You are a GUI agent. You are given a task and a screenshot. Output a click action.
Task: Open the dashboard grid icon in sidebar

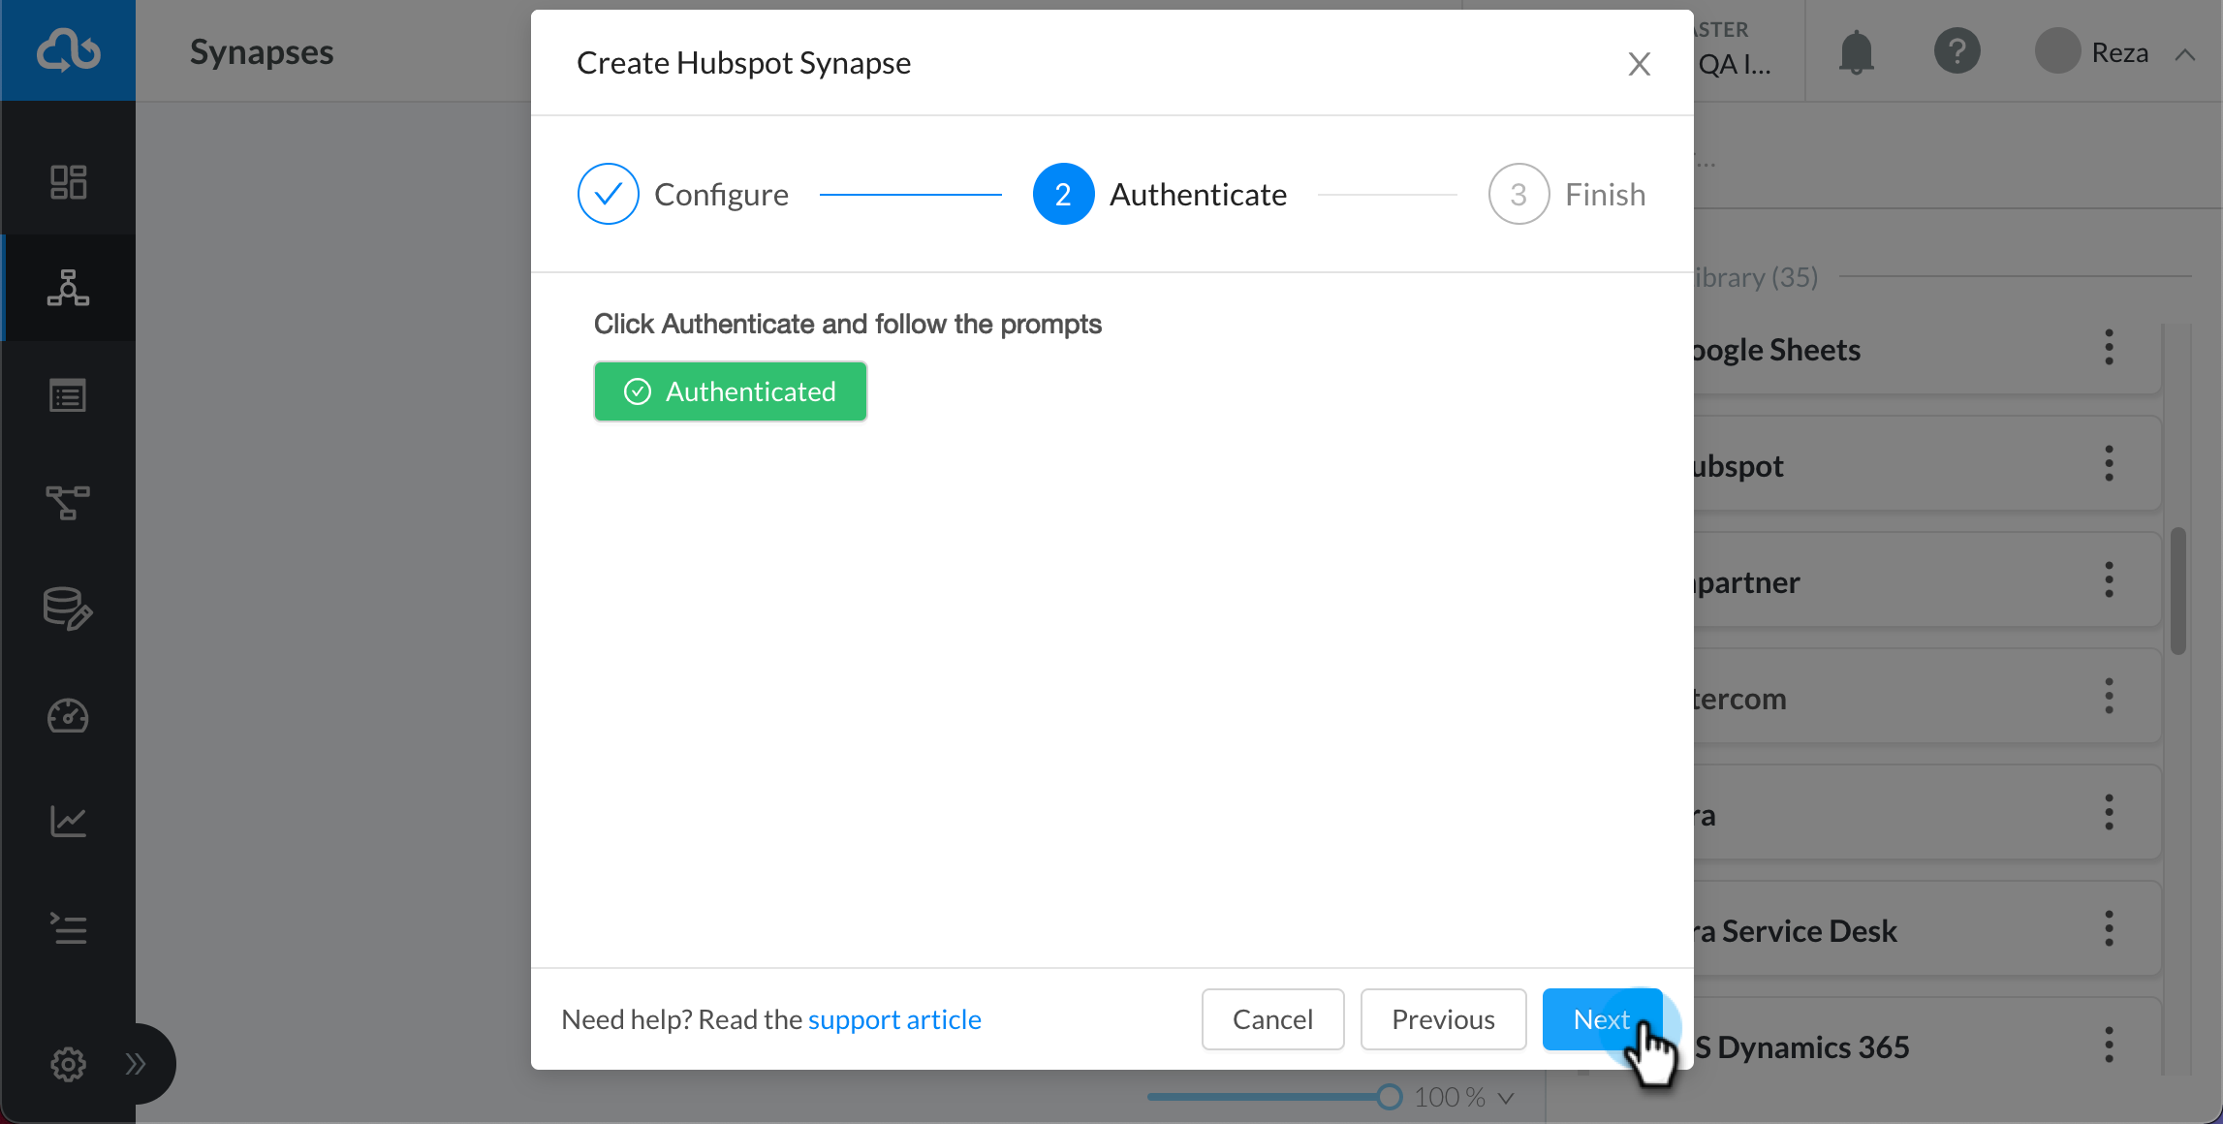(68, 182)
